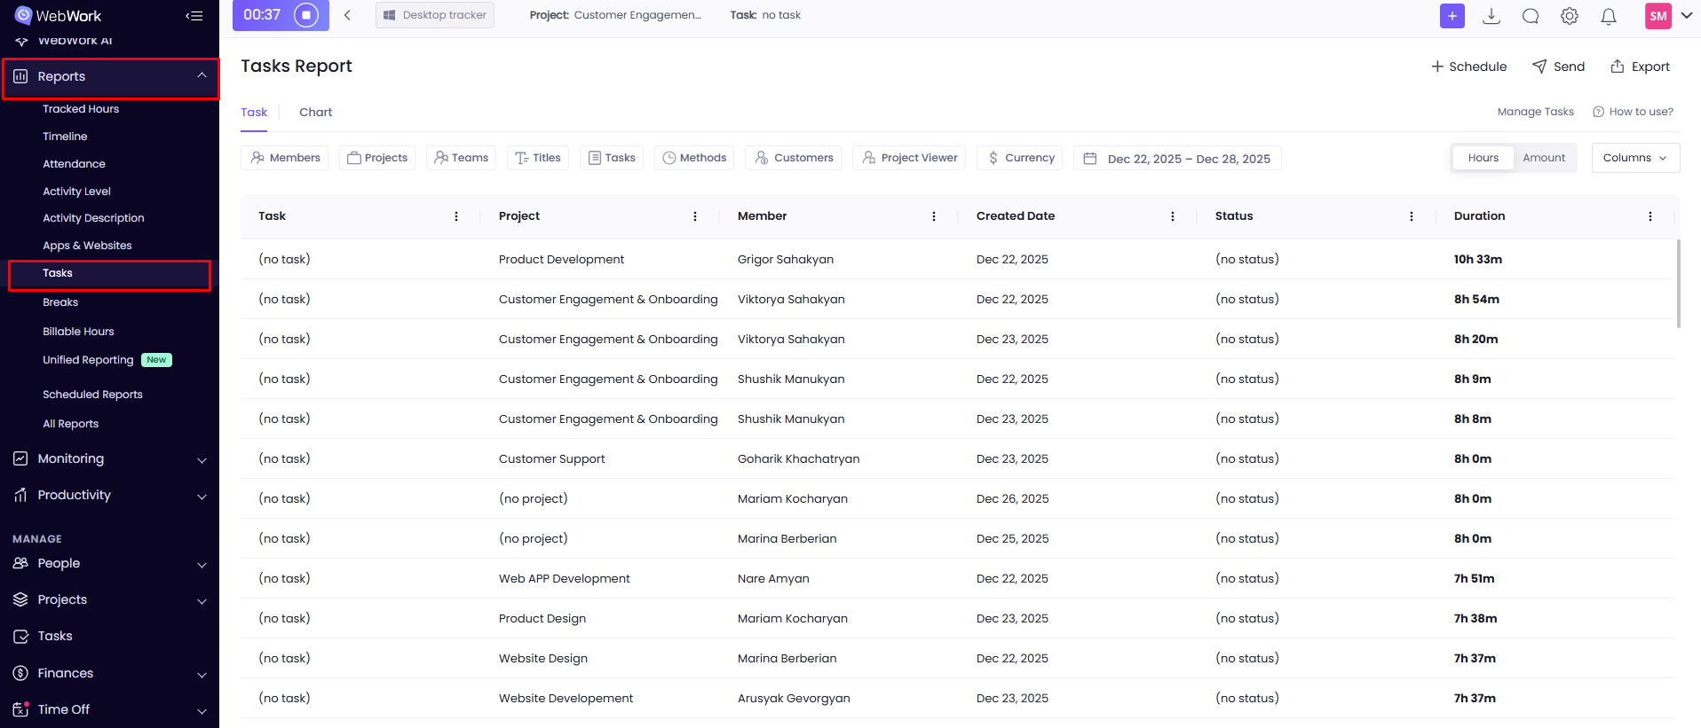Open the notifications bell
Screen dimensions: 1701x728
point(1608,16)
